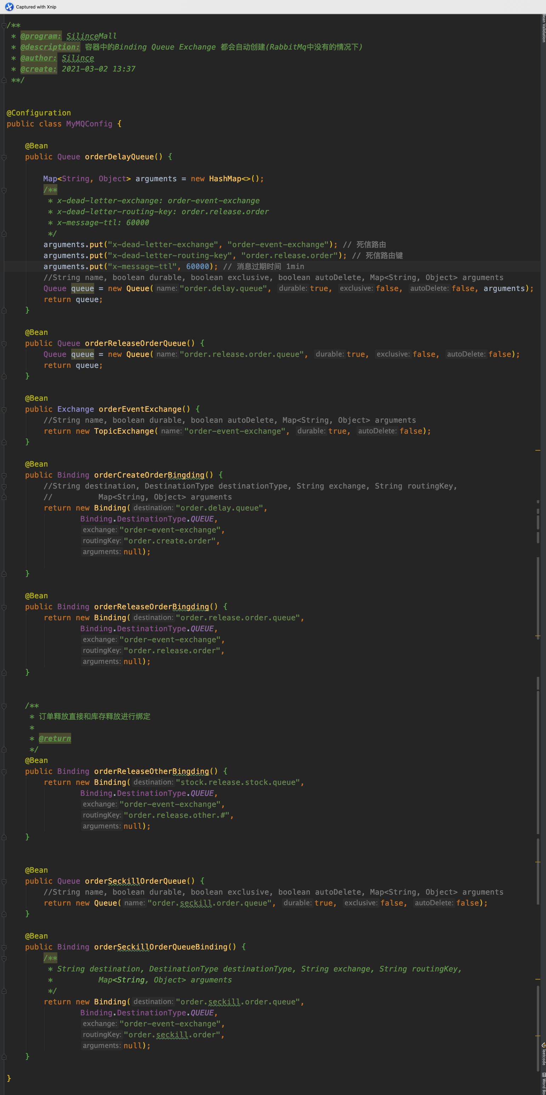This screenshot has width=546, height=1095.
Task: Click the method name orderEventExchange
Action: (140, 409)
